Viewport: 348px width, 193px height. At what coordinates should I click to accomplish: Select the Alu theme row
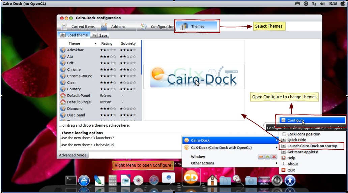100,57
